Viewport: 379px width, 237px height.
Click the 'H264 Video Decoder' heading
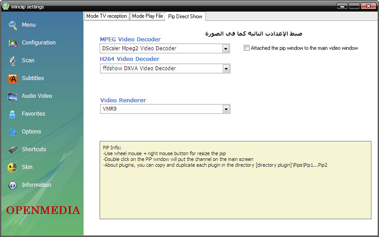point(129,59)
